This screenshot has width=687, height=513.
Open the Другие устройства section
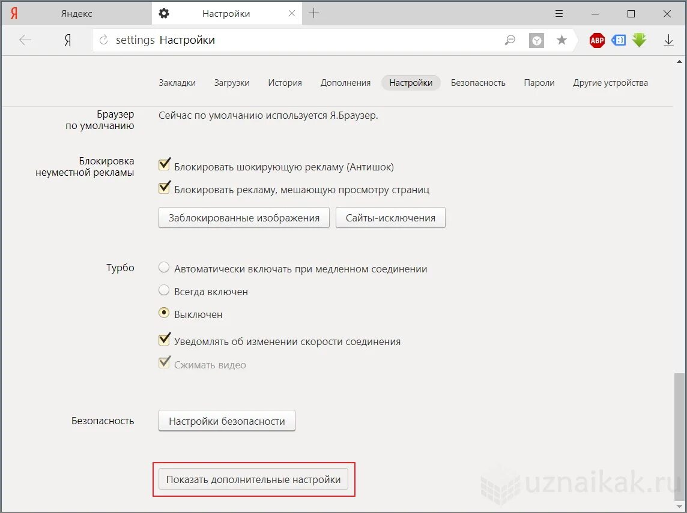tap(610, 83)
